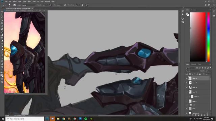Image resolution: width=216 pixels, height=121 pixels.
Task: Open the File menu
Action: [6, 1]
